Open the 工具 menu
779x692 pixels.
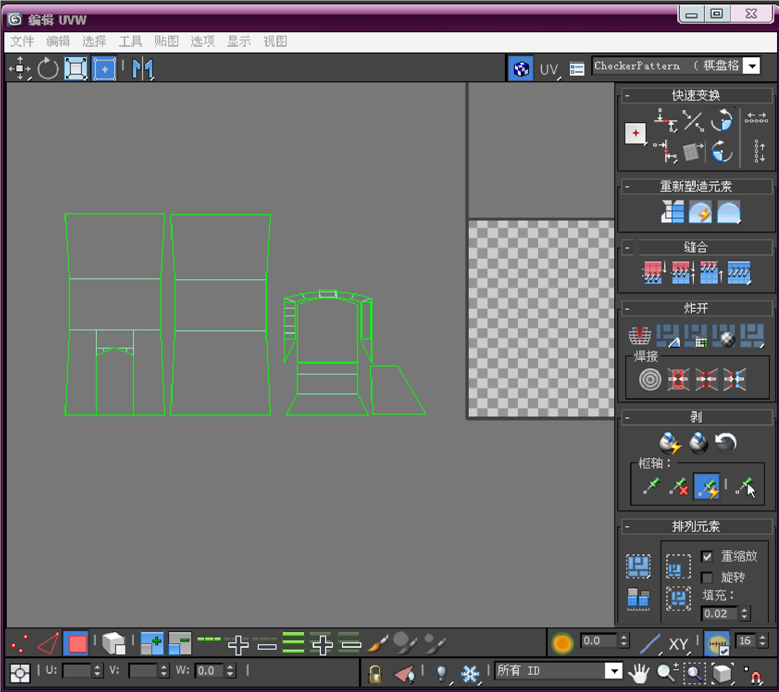(131, 41)
